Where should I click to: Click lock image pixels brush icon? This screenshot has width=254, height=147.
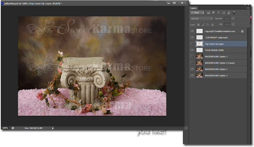[203, 24]
